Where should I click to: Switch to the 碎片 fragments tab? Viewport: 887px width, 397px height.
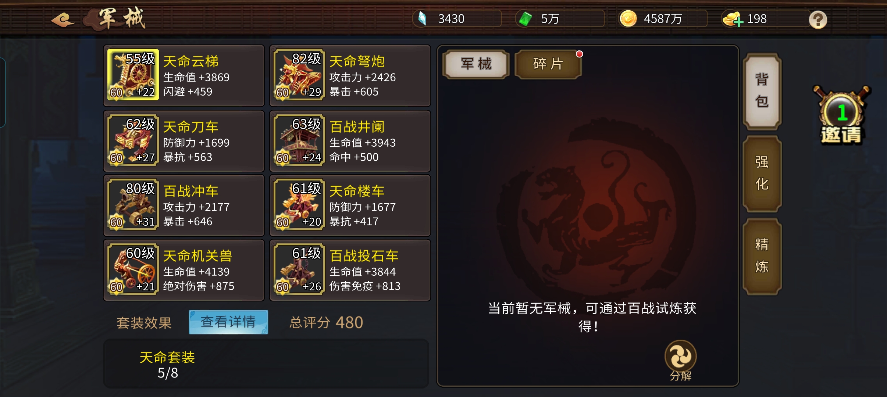(x=548, y=64)
